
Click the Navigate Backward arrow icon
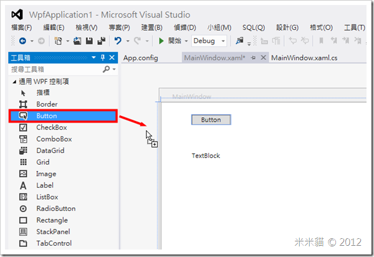(x=22, y=41)
